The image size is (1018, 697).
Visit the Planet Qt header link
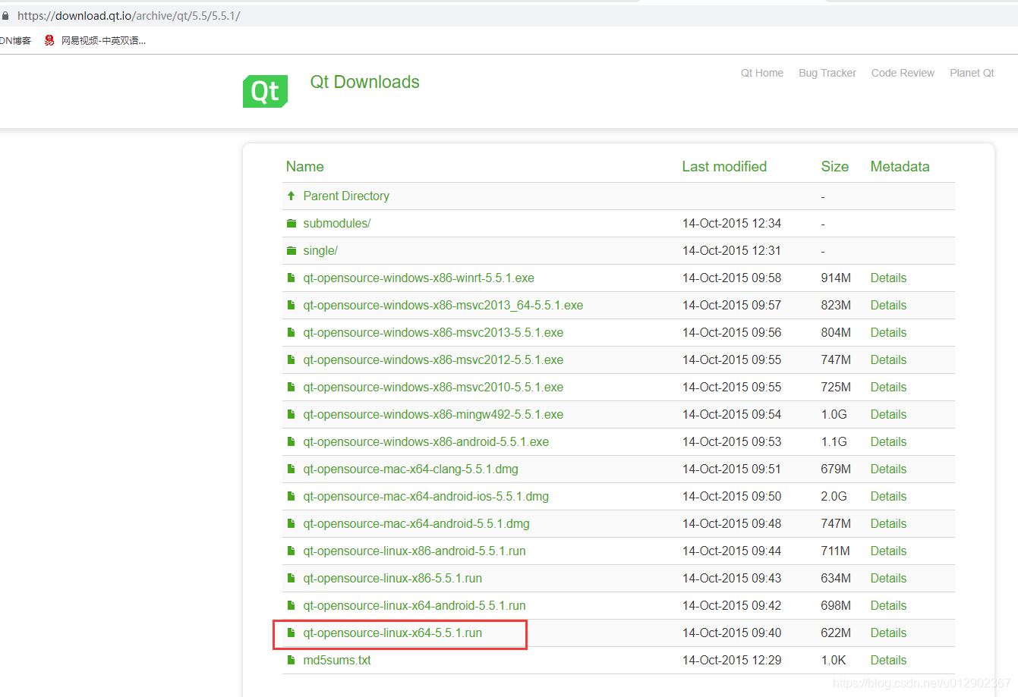point(972,73)
